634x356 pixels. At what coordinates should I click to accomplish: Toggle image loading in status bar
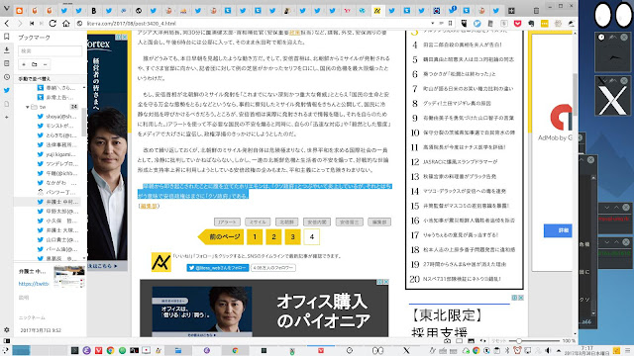click(472, 340)
